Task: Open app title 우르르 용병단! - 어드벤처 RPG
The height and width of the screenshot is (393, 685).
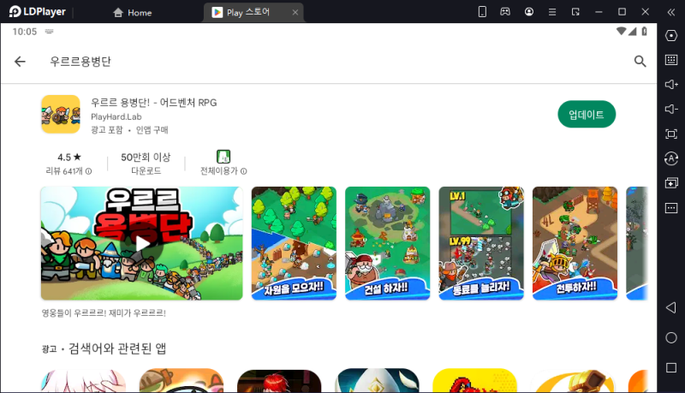Action: pos(154,103)
